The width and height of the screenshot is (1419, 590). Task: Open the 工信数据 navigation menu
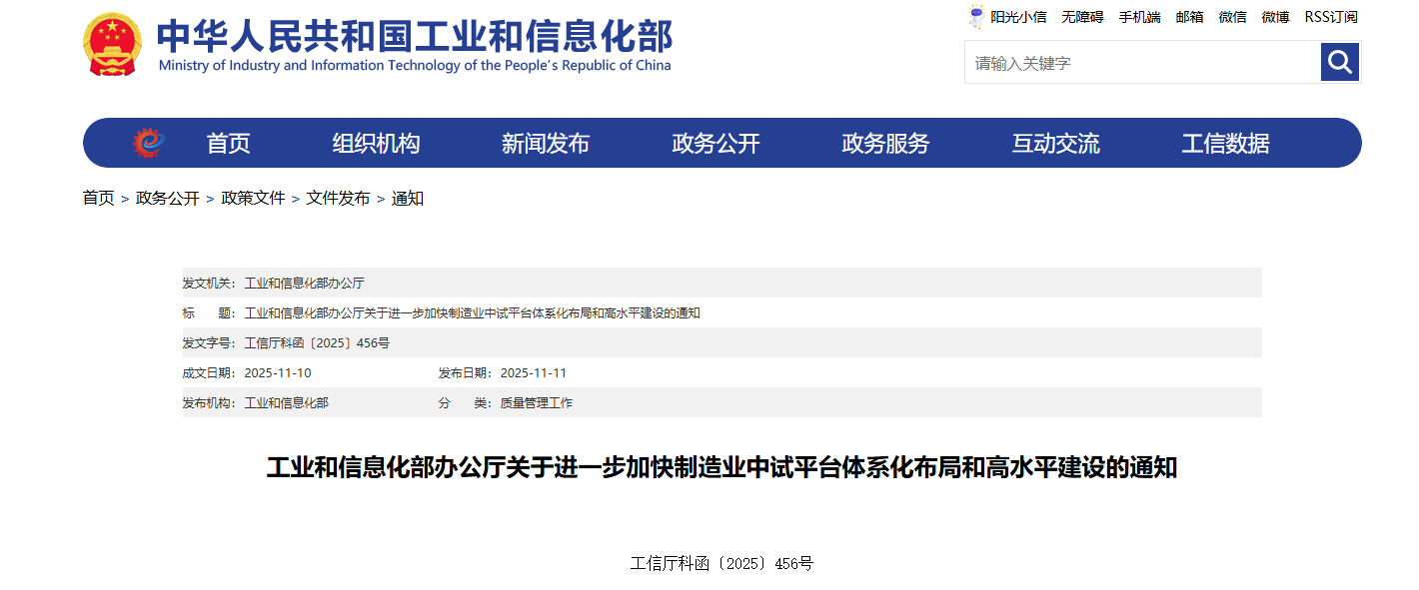(1226, 142)
